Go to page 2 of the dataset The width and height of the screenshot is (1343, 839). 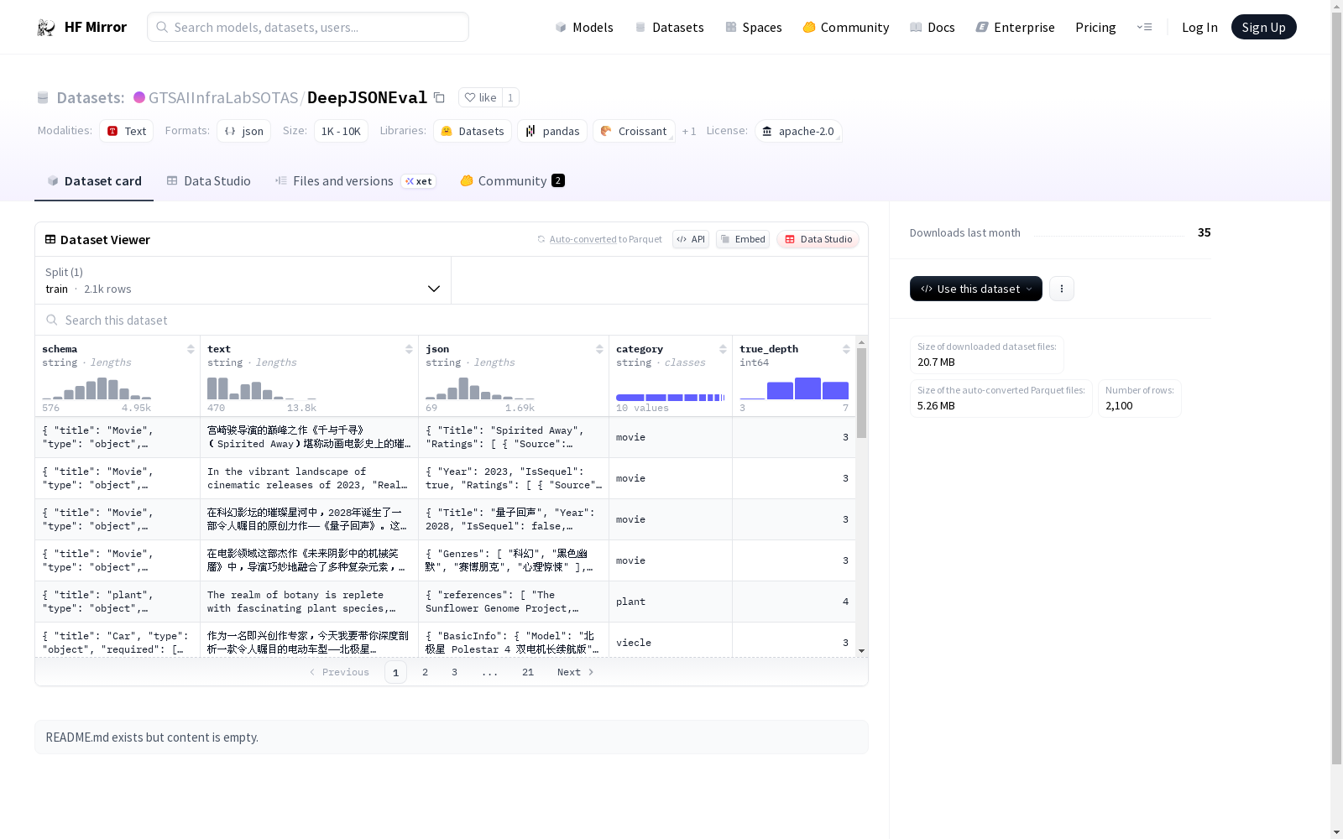point(425,672)
